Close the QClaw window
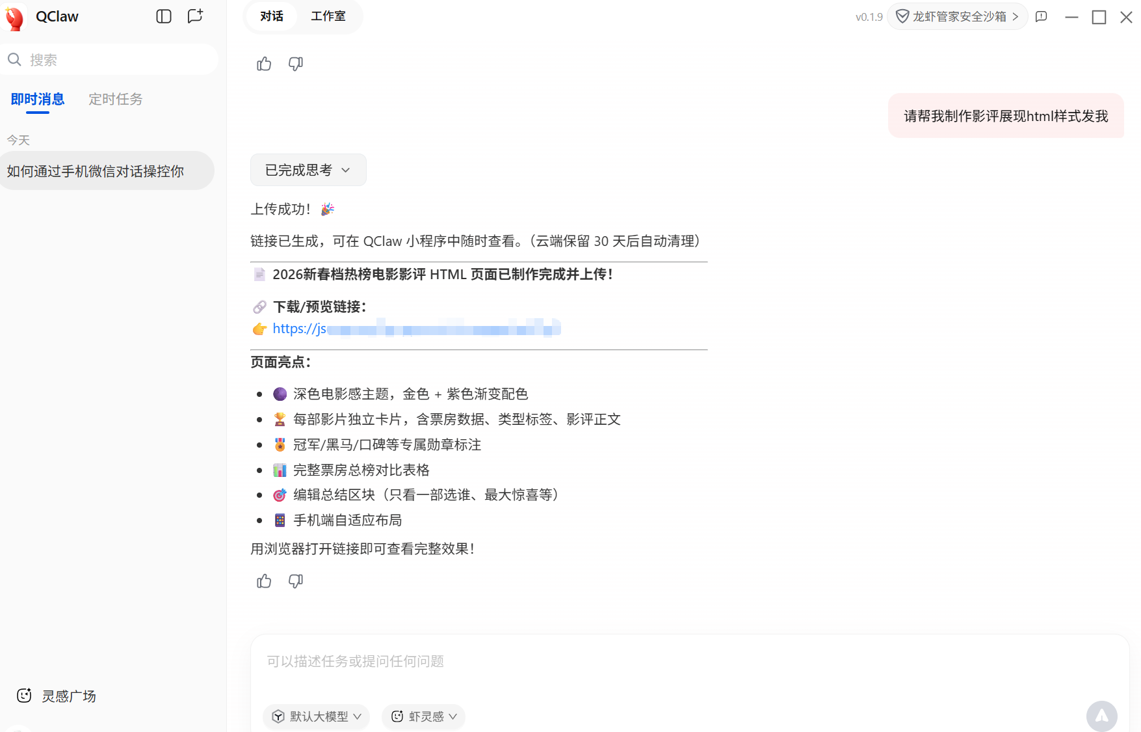The width and height of the screenshot is (1141, 732). coord(1127,17)
